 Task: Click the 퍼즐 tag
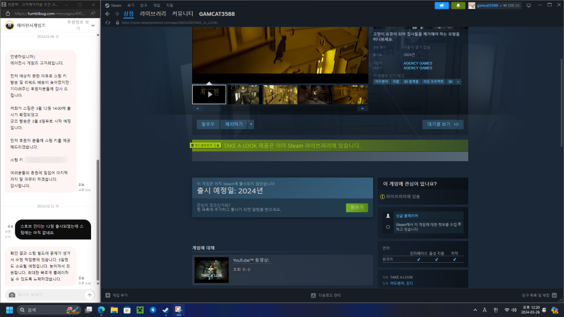tap(396, 82)
